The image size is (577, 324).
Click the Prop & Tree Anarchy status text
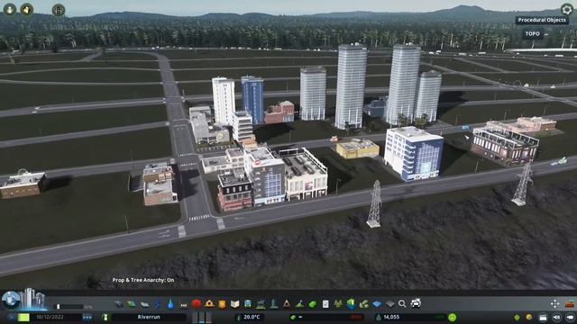[143, 280]
